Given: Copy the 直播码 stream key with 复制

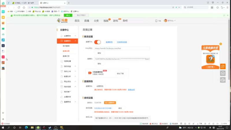Looking at the screenshot, I should 99,64.
